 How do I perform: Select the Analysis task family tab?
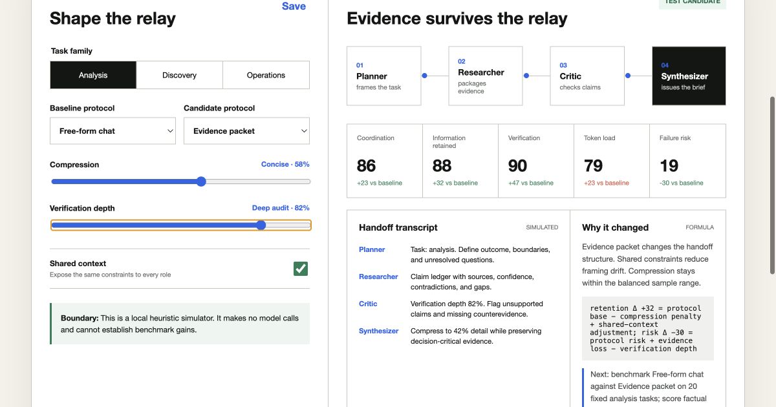[93, 75]
